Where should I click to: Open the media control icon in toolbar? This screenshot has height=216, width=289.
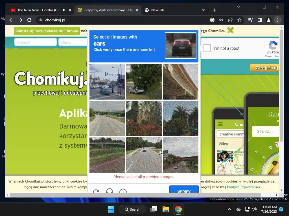coord(251,20)
